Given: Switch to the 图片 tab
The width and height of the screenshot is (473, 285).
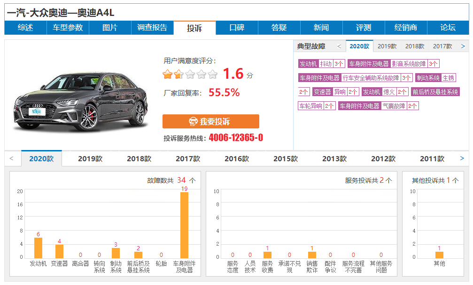Looking at the screenshot, I should pos(110,28).
